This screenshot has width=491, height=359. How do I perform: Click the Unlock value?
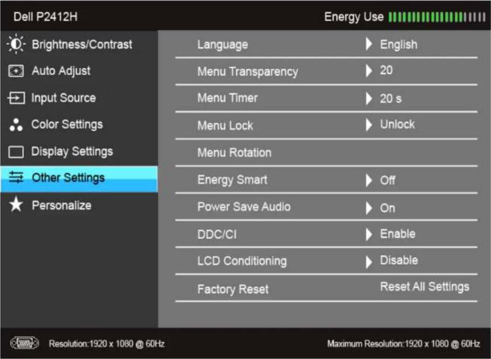(x=397, y=124)
